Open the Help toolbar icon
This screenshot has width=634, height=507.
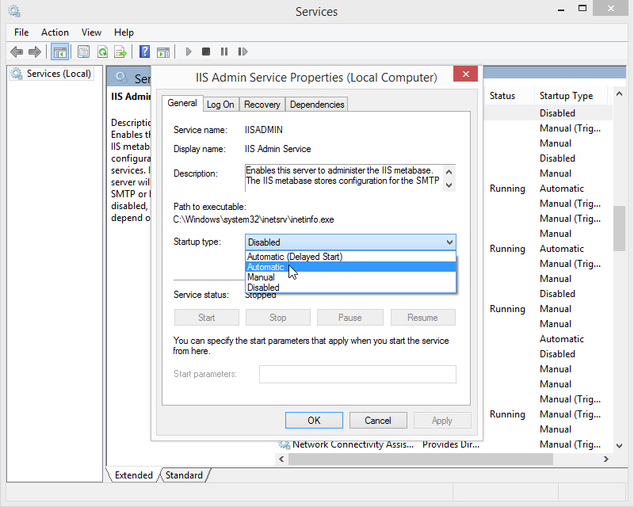click(144, 51)
